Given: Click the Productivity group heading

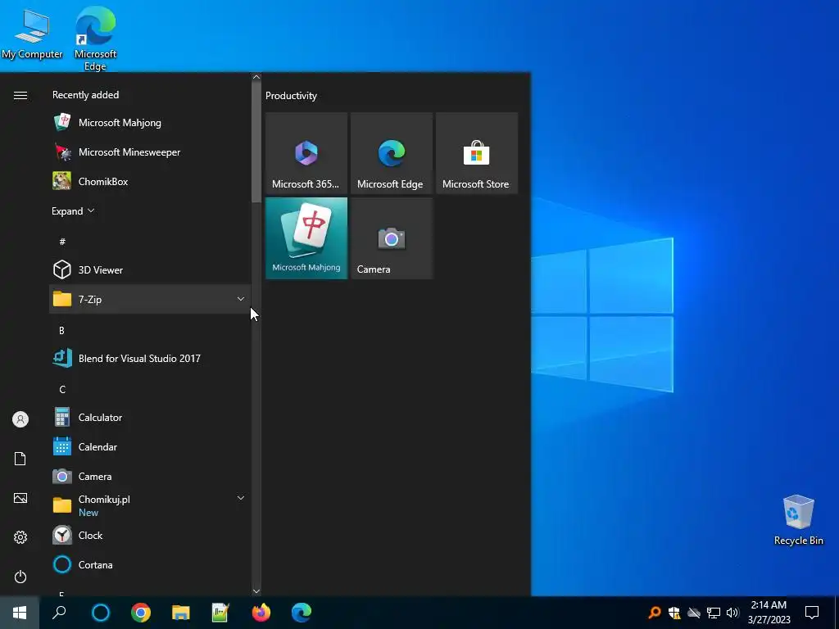Looking at the screenshot, I should click(x=291, y=96).
